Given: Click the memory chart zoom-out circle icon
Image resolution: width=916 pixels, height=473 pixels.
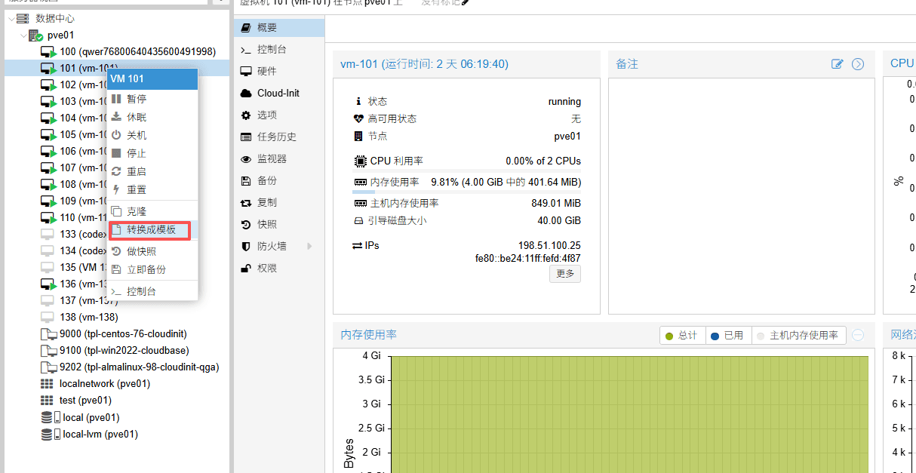Looking at the screenshot, I should (858, 335).
